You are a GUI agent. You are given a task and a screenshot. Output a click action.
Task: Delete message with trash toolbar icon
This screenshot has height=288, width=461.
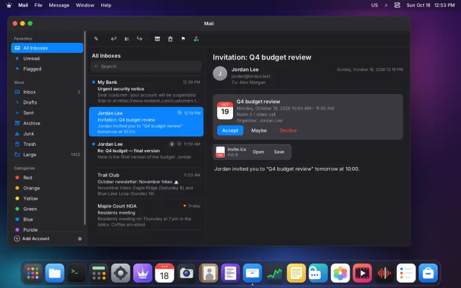[x=170, y=39]
